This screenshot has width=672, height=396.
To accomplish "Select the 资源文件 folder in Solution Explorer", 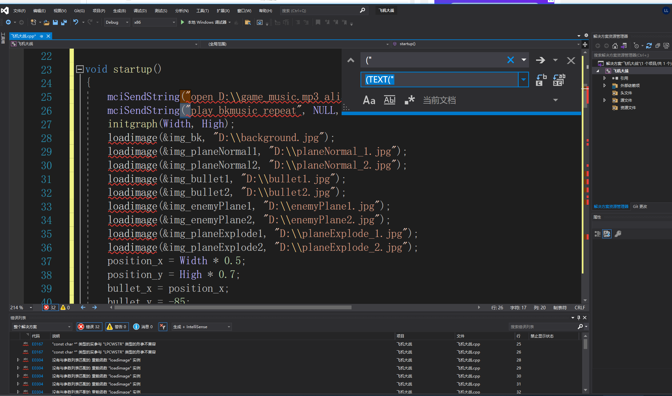I will tap(628, 107).
